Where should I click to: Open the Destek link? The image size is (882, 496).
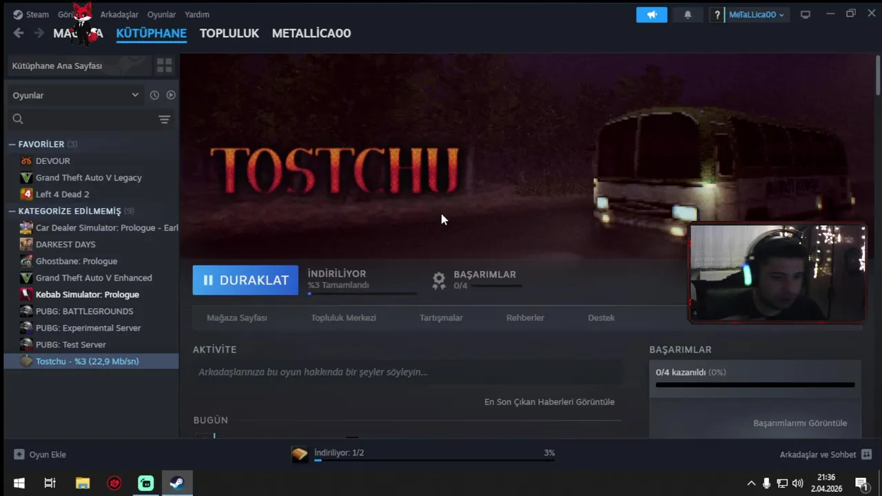[x=601, y=318]
